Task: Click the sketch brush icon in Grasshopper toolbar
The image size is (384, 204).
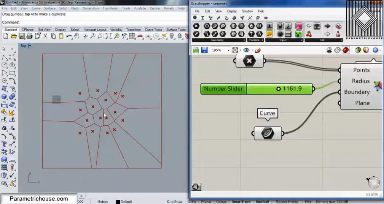Action: [x=258, y=50]
